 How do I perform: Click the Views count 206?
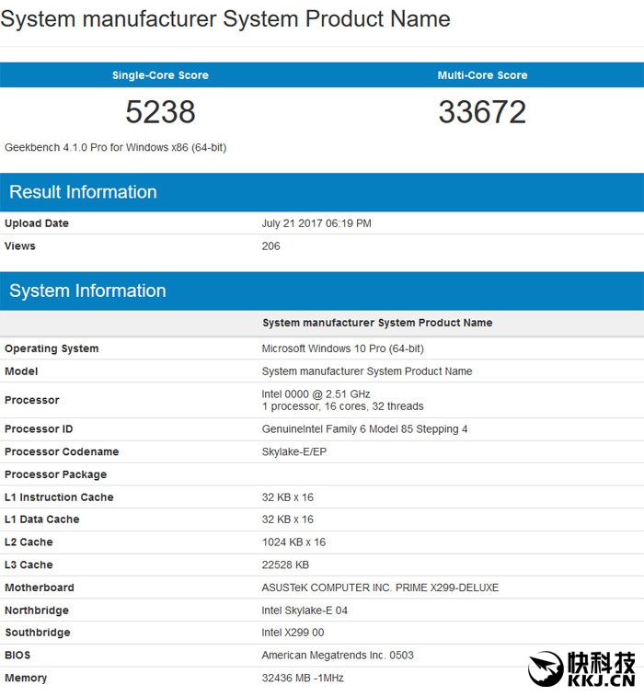pyautogui.click(x=270, y=245)
